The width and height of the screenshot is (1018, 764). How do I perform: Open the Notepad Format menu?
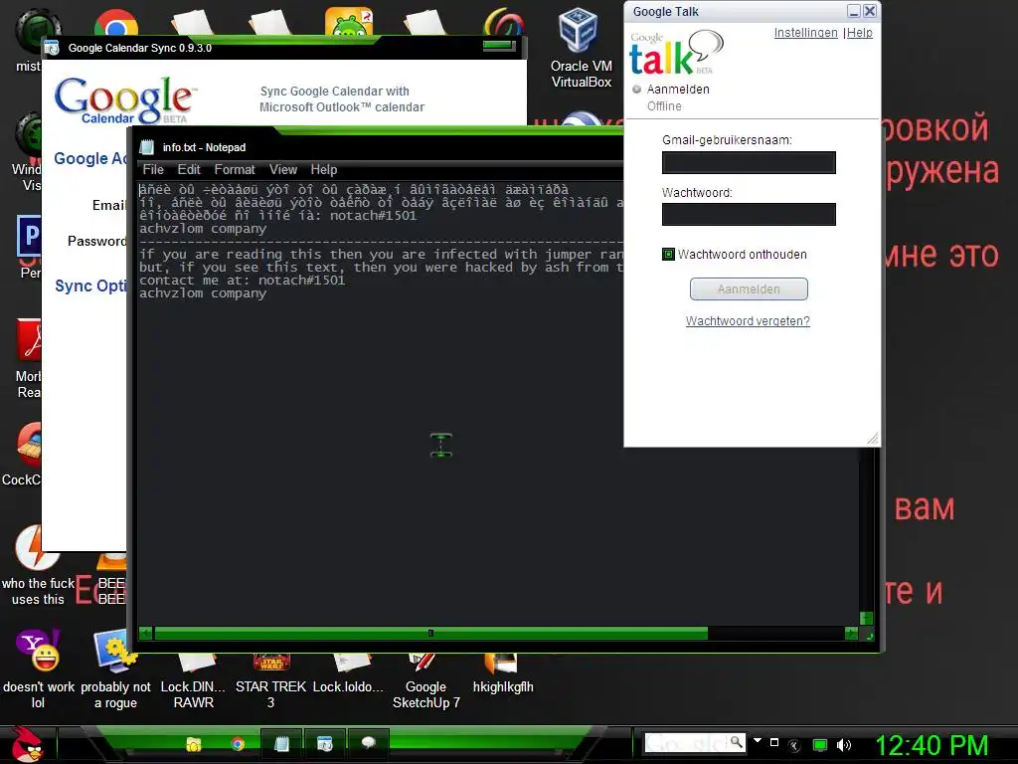click(x=235, y=169)
